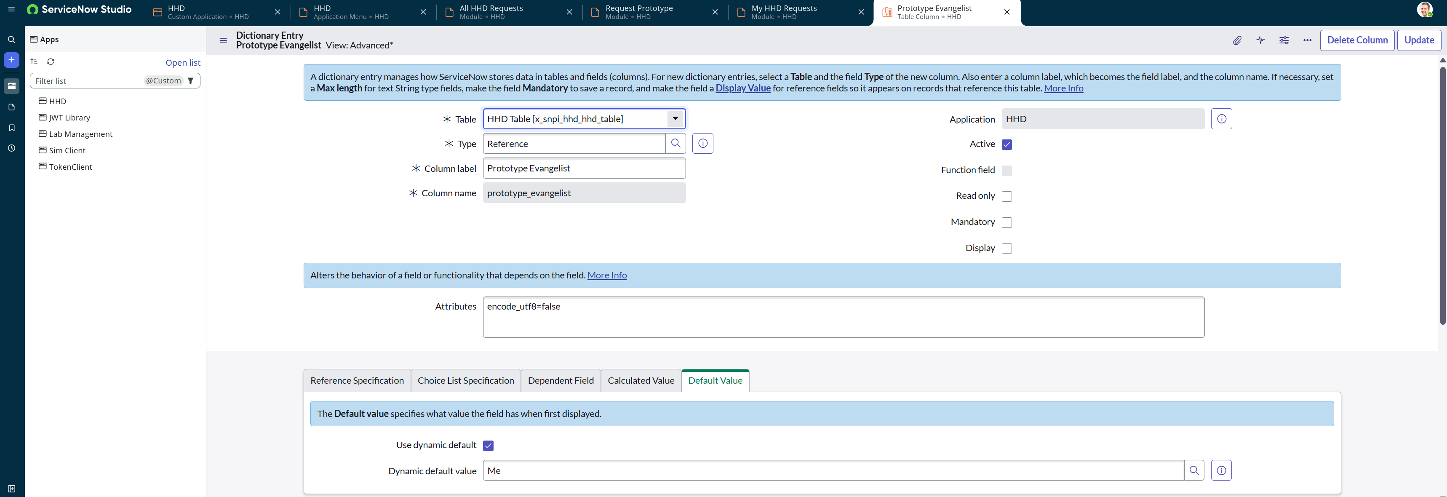The width and height of the screenshot is (1447, 497).
Task: Follow the Display Value link
Action: 742,88
